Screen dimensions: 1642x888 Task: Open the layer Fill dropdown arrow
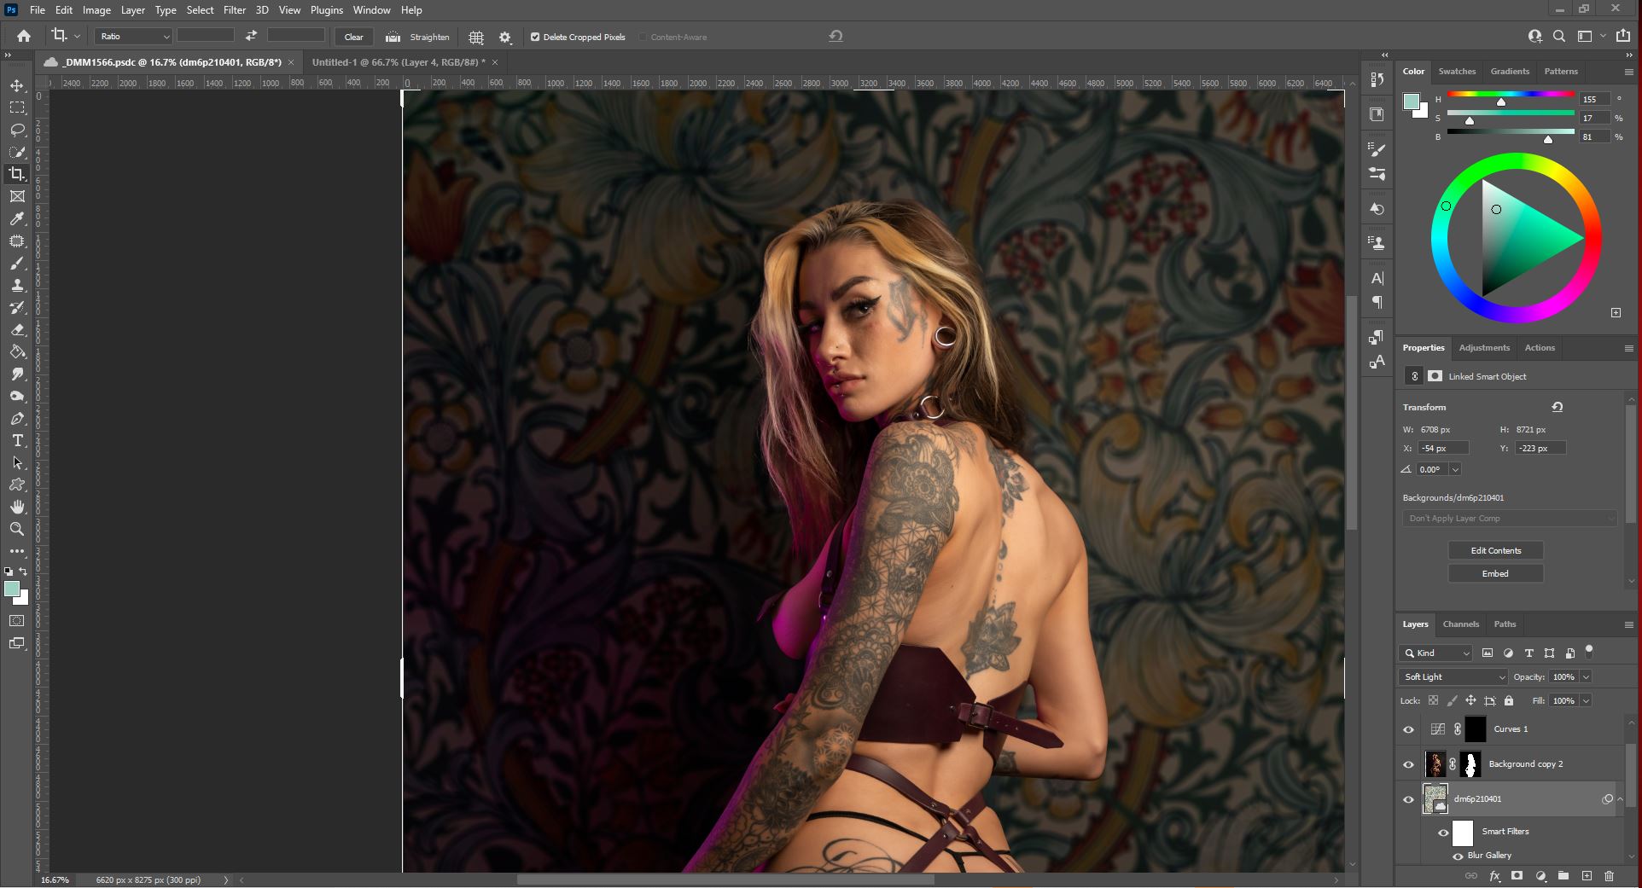pyautogui.click(x=1586, y=701)
